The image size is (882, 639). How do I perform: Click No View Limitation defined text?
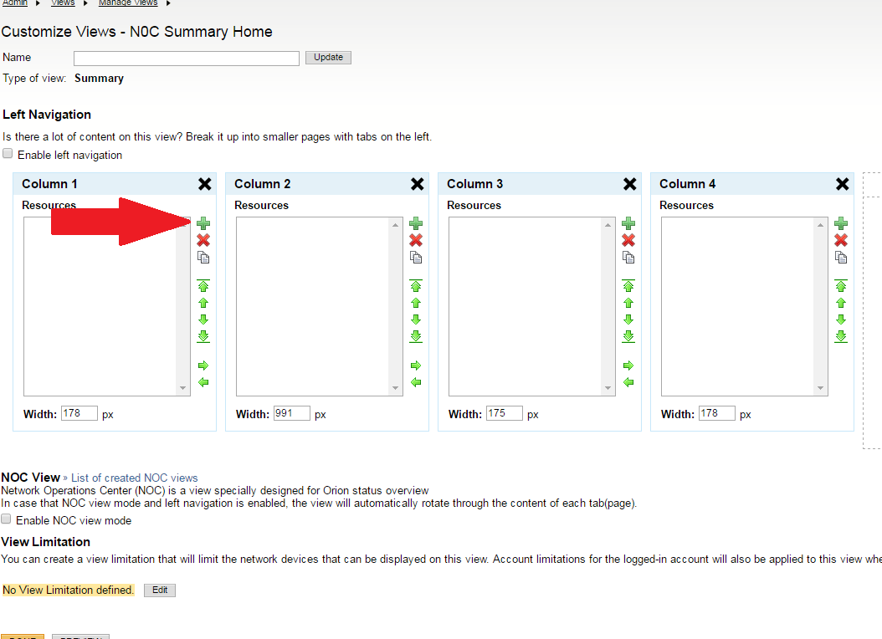pyautogui.click(x=68, y=590)
